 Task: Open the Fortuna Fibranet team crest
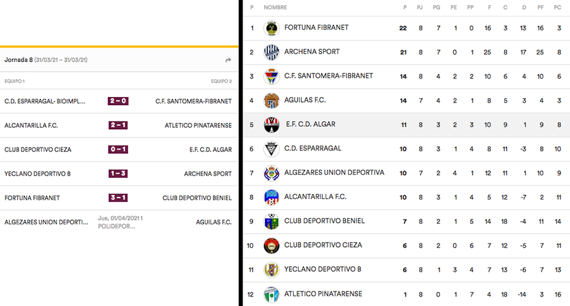point(271,28)
